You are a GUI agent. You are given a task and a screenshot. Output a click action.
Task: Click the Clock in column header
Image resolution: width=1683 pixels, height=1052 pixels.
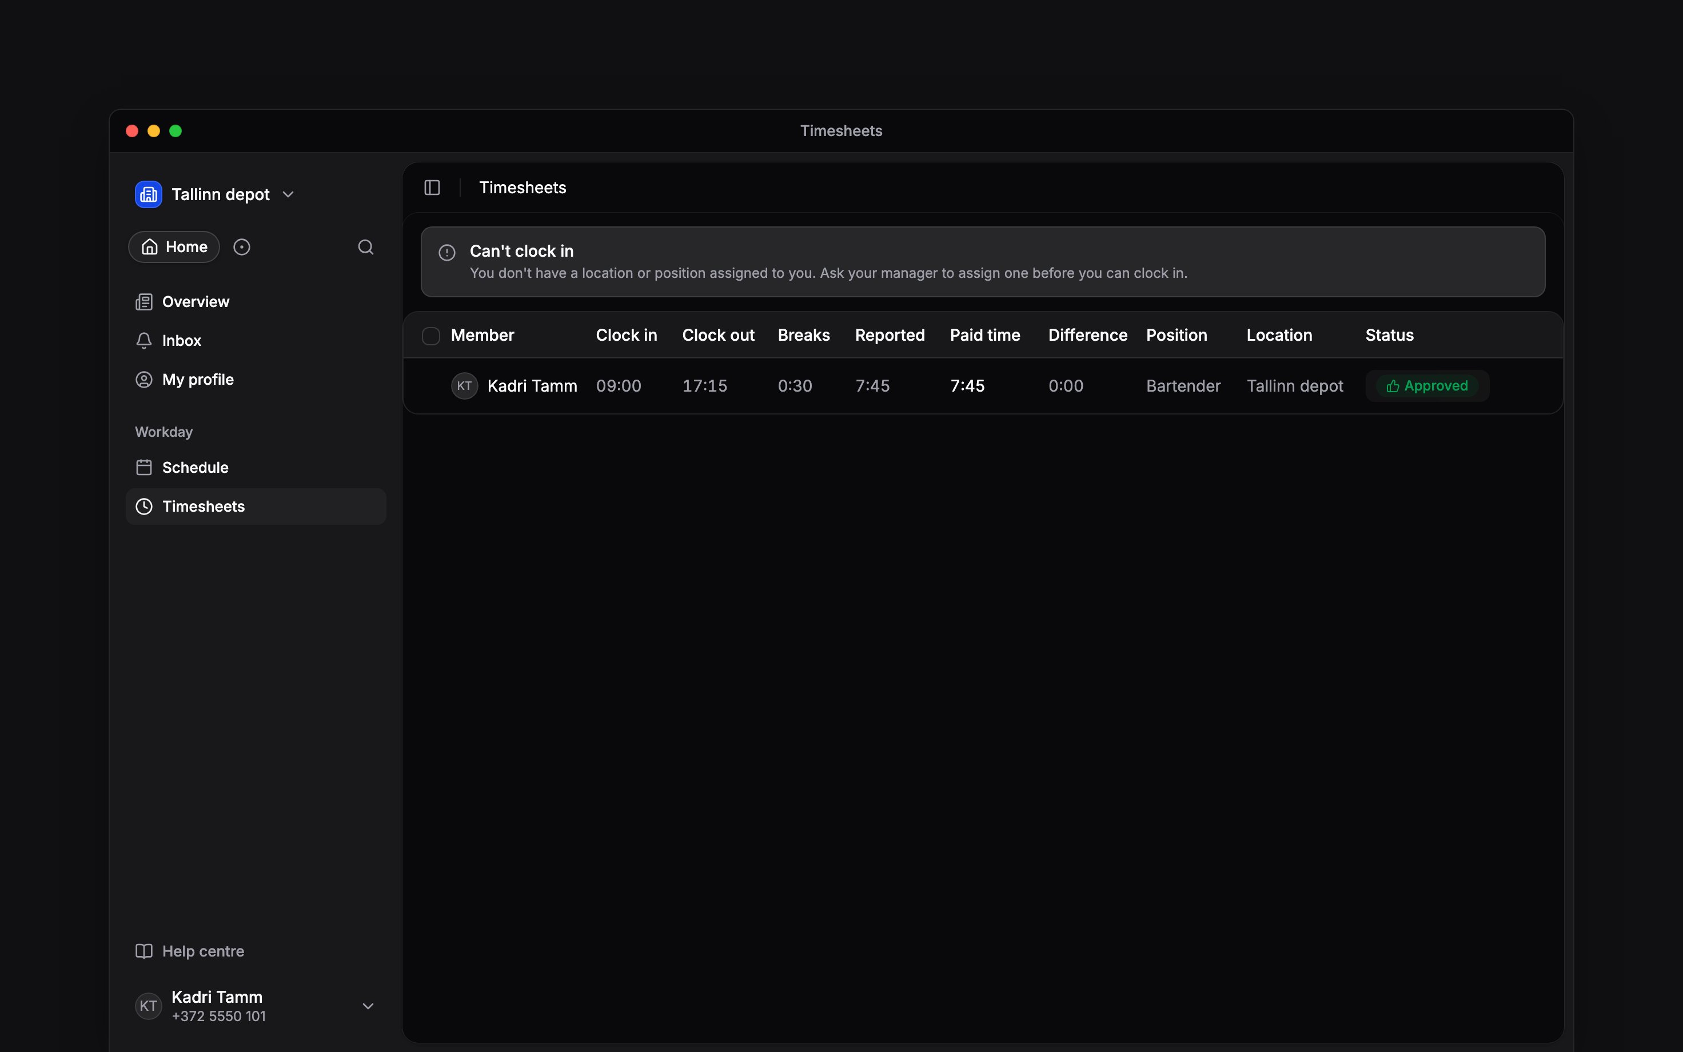click(627, 336)
